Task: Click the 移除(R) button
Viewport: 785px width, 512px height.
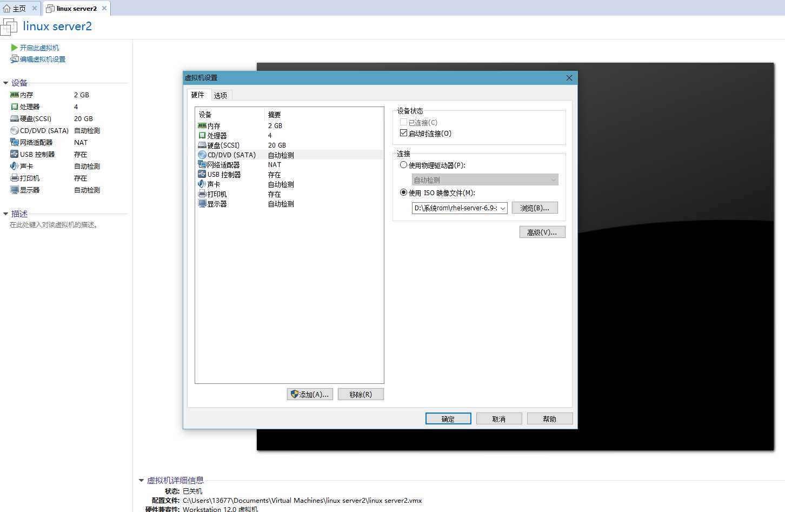Action: pos(361,394)
